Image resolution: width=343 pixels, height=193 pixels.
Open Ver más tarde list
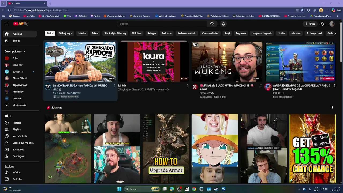tap(20, 136)
